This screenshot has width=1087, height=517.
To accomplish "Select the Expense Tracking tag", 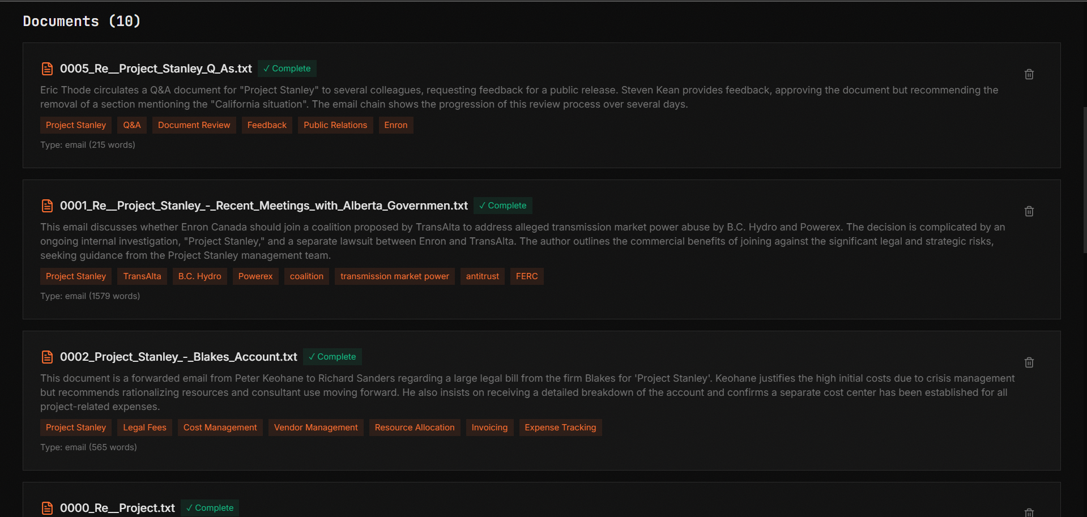I will click(560, 428).
